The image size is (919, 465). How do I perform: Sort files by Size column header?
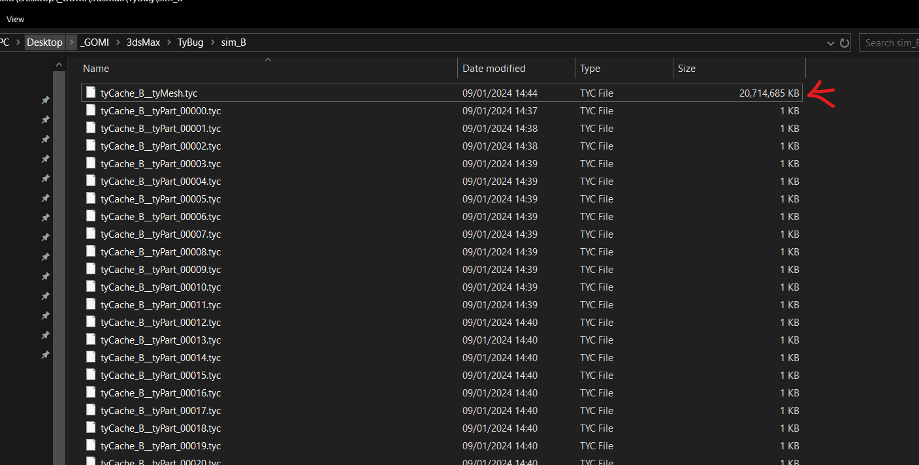686,69
